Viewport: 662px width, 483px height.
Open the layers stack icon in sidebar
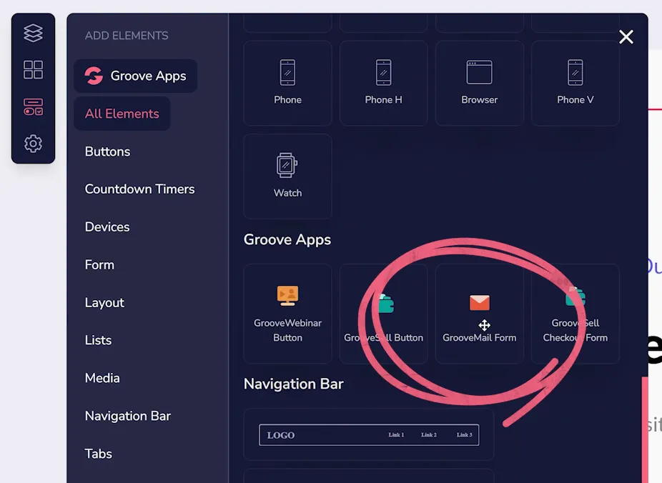pos(33,33)
